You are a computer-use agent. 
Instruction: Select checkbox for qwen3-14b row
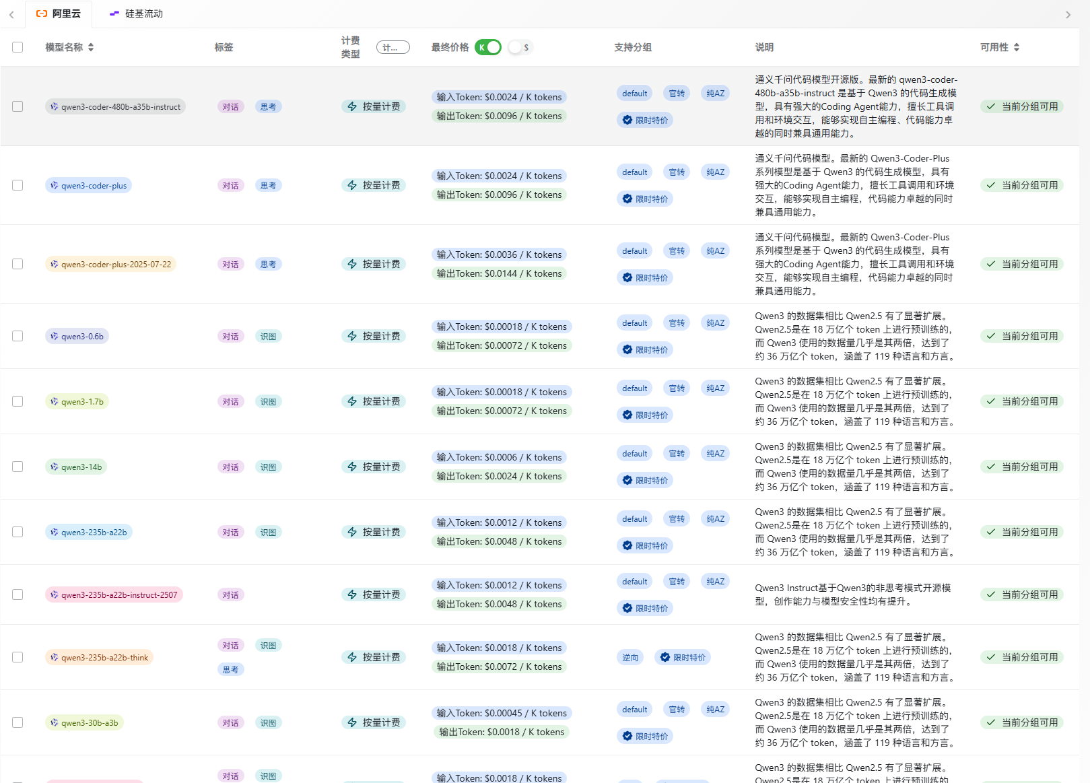pos(18,467)
